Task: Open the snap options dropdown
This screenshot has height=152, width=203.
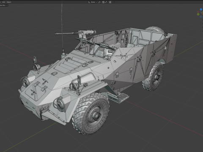Action: click(x=107, y=2)
